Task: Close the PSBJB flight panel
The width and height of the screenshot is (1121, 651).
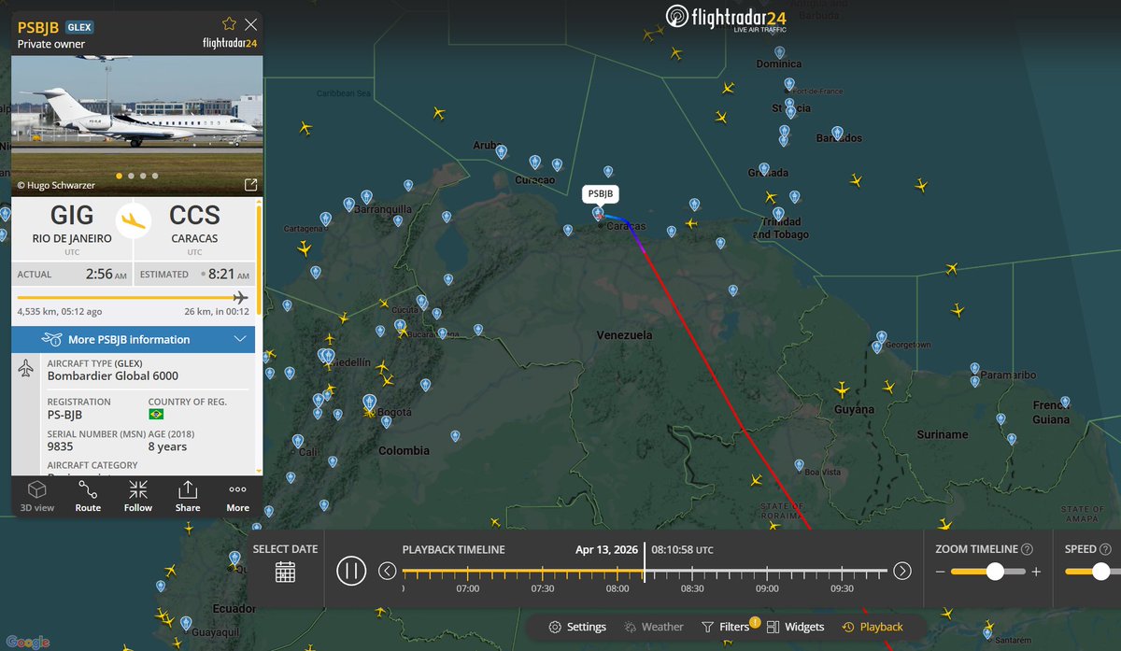Action: click(x=250, y=24)
